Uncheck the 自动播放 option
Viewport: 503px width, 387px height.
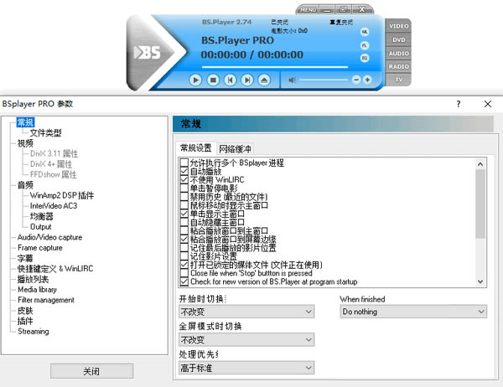184,171
